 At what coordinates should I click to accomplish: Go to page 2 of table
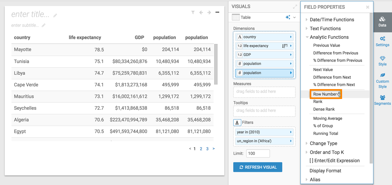(201, 149)
